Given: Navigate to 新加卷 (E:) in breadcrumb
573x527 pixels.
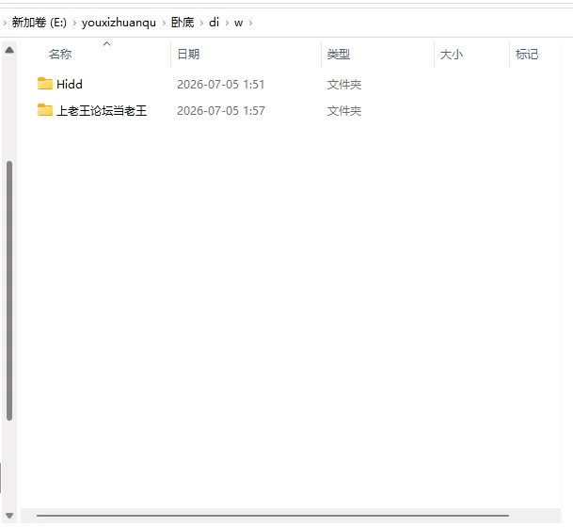Looking at the screenshot, I should (40, 23).
